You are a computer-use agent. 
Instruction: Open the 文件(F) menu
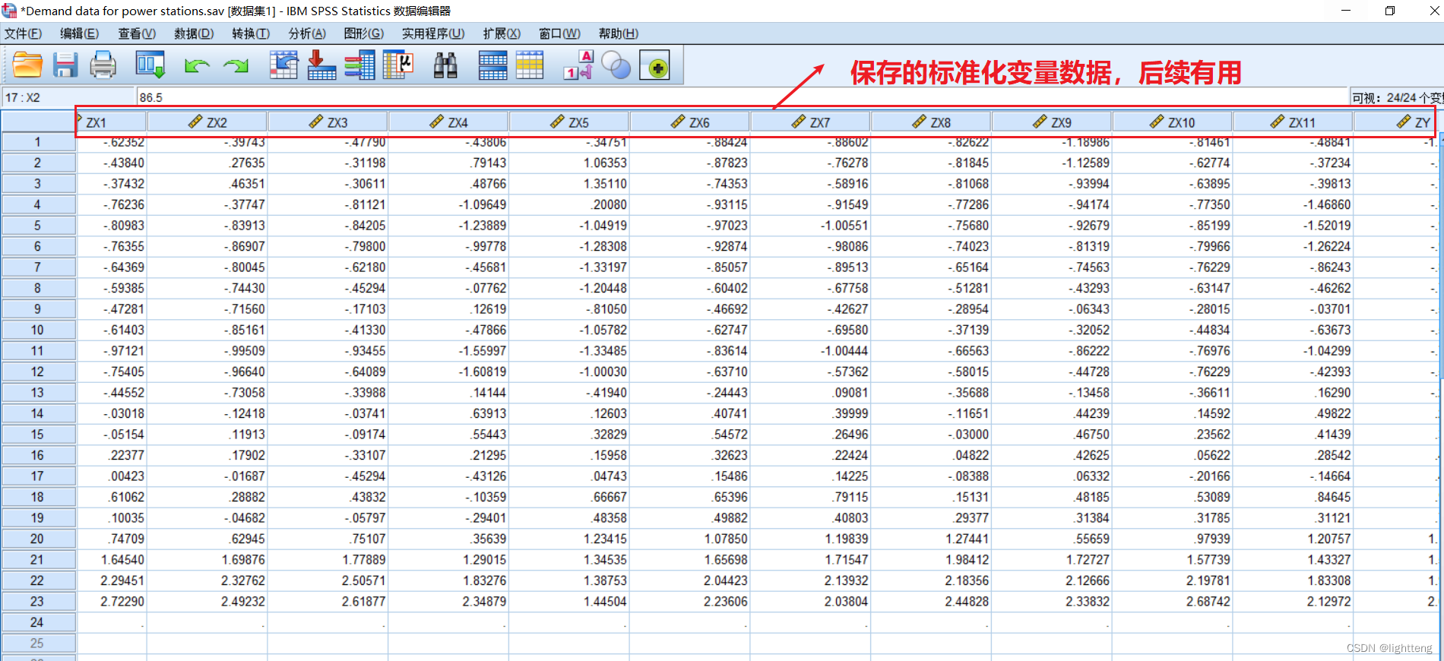click(23, 33)
